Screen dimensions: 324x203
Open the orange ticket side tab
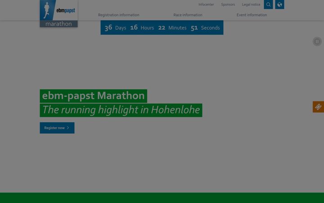[x=318, y=107]
